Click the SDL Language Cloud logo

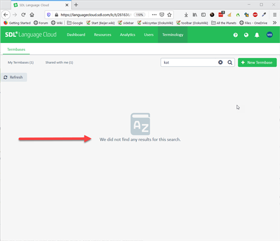click(x=31, y=35)
